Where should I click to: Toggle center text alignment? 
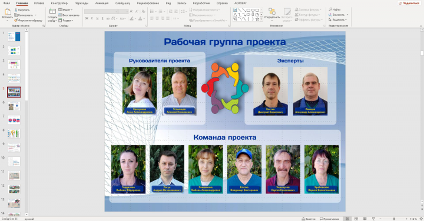pyautogui.click(x=157, y=18)
